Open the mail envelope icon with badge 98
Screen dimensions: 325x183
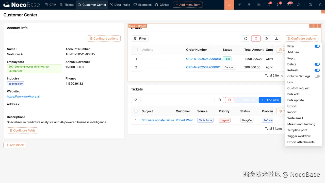pos(289,5)
